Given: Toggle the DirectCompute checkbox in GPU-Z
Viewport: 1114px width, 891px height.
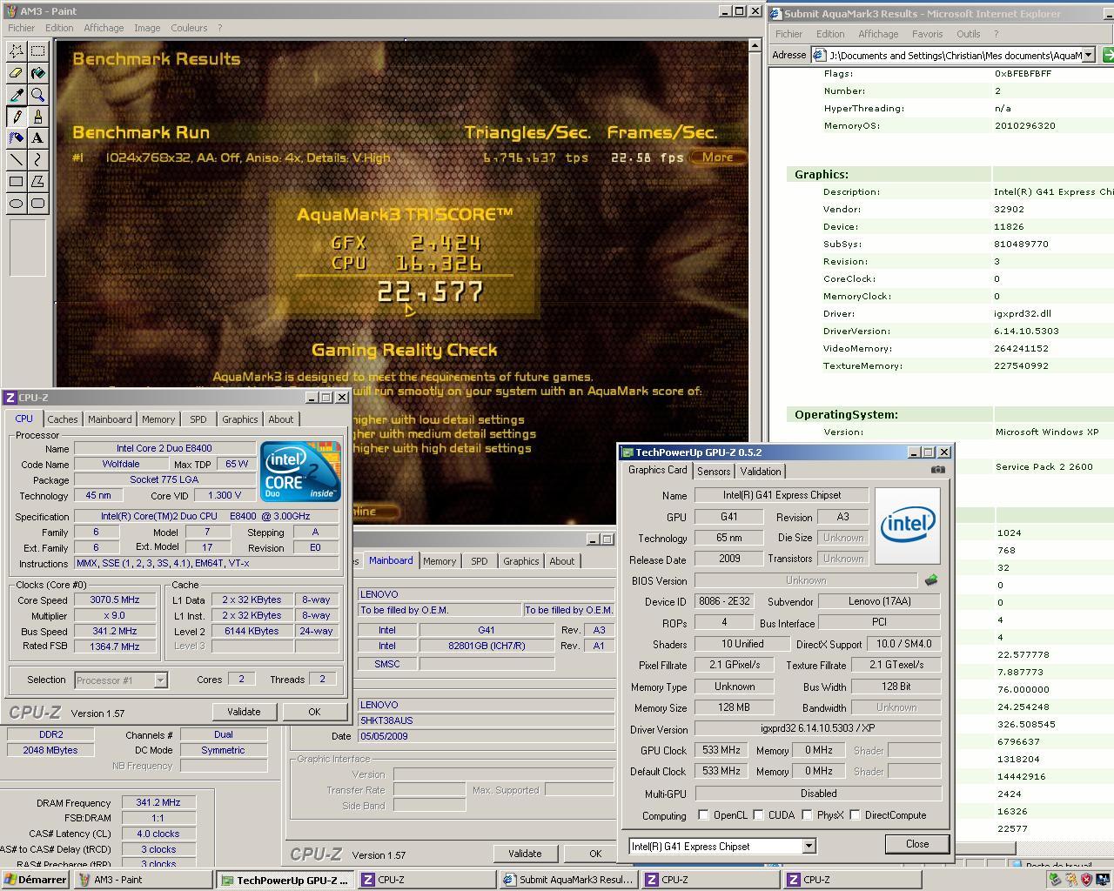Looking at the screenshot, I should pyautogui.click(x=856, y=815).
